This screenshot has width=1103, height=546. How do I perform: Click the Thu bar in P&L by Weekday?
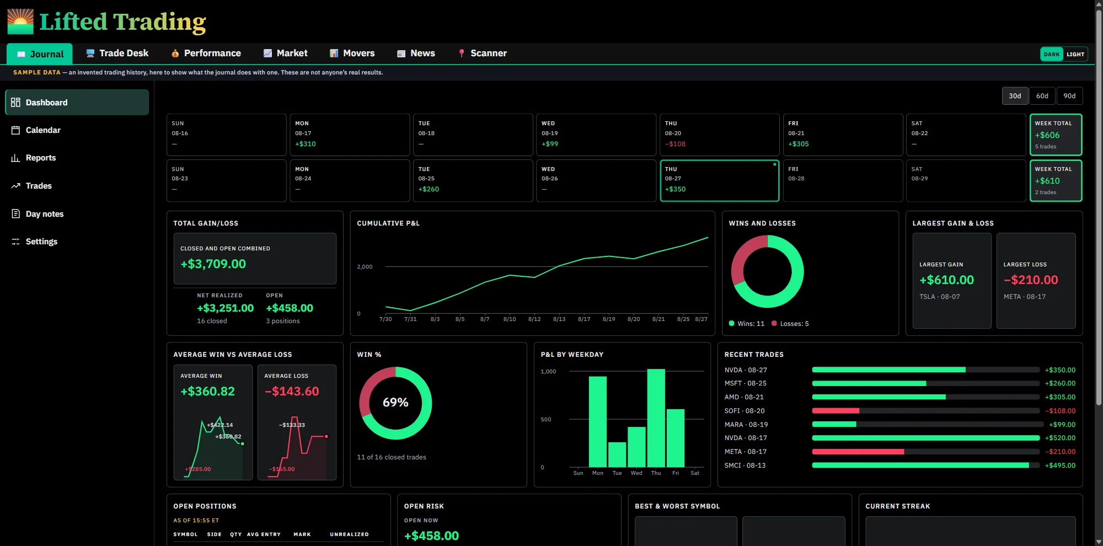(x=656, y=418)
